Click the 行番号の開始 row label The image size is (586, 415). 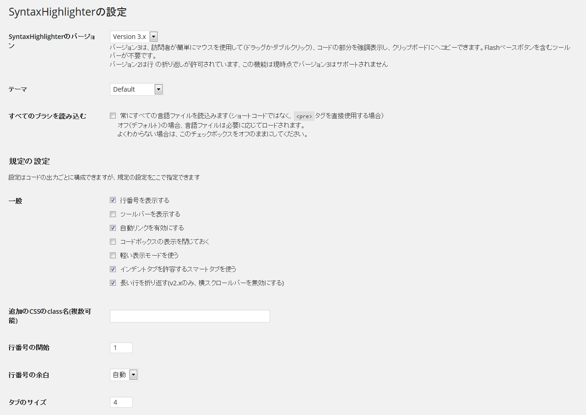(29, 348)
